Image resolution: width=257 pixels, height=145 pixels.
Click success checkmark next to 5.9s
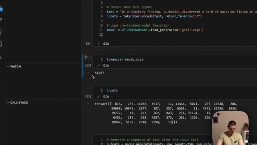click(98, 44)
